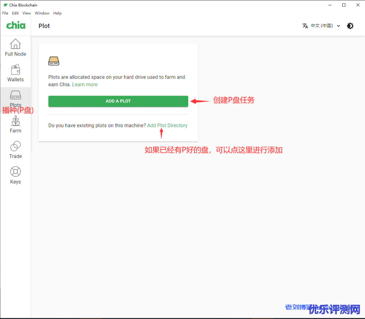Expand the 中文 (中国) language dropdown

tap(325, 26)
